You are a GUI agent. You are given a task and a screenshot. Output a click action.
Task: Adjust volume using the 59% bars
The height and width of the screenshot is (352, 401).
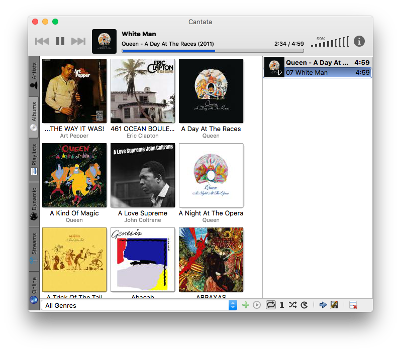click(x=330, y=42)
